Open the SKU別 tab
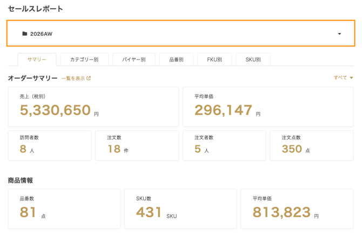 point(253,59)
